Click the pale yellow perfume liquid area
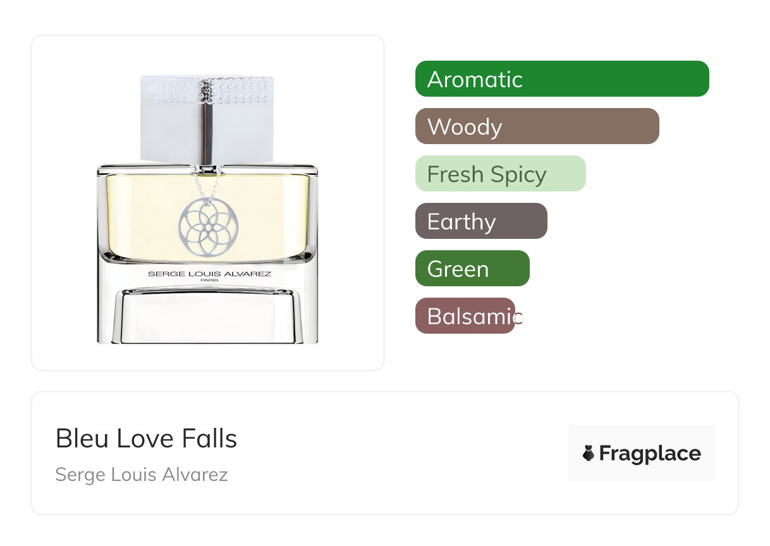The image size is (770, 546). [139, 215]
